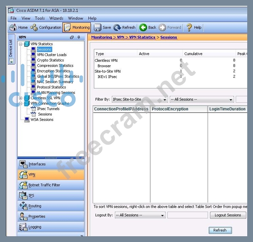
Task: Click the Save toolbar icon
Action: [102, 28]
